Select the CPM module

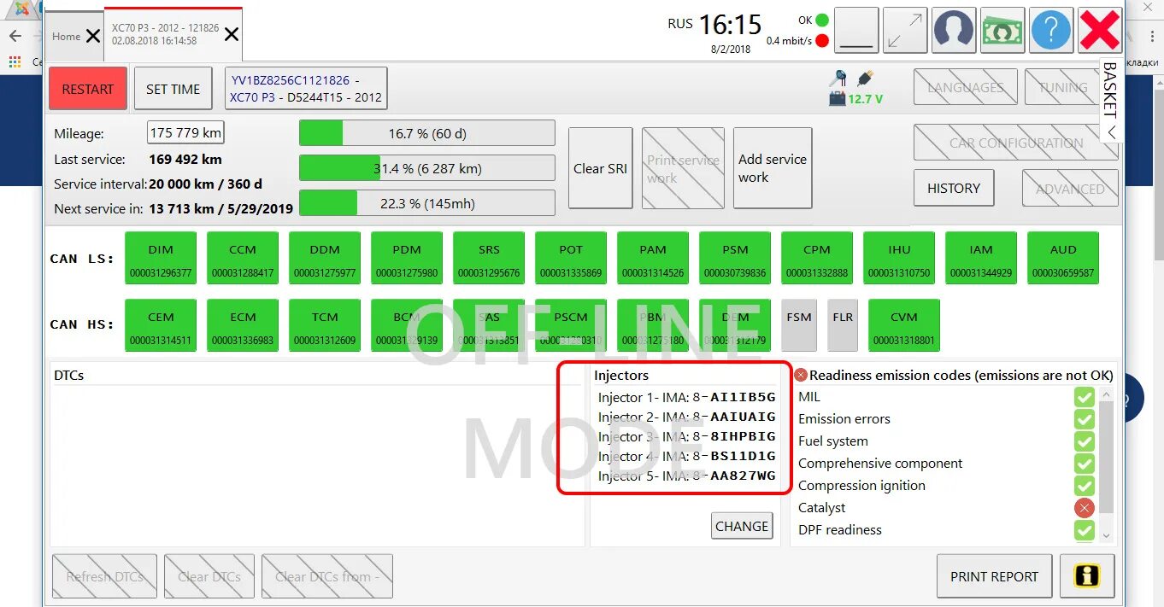[817, 258]
